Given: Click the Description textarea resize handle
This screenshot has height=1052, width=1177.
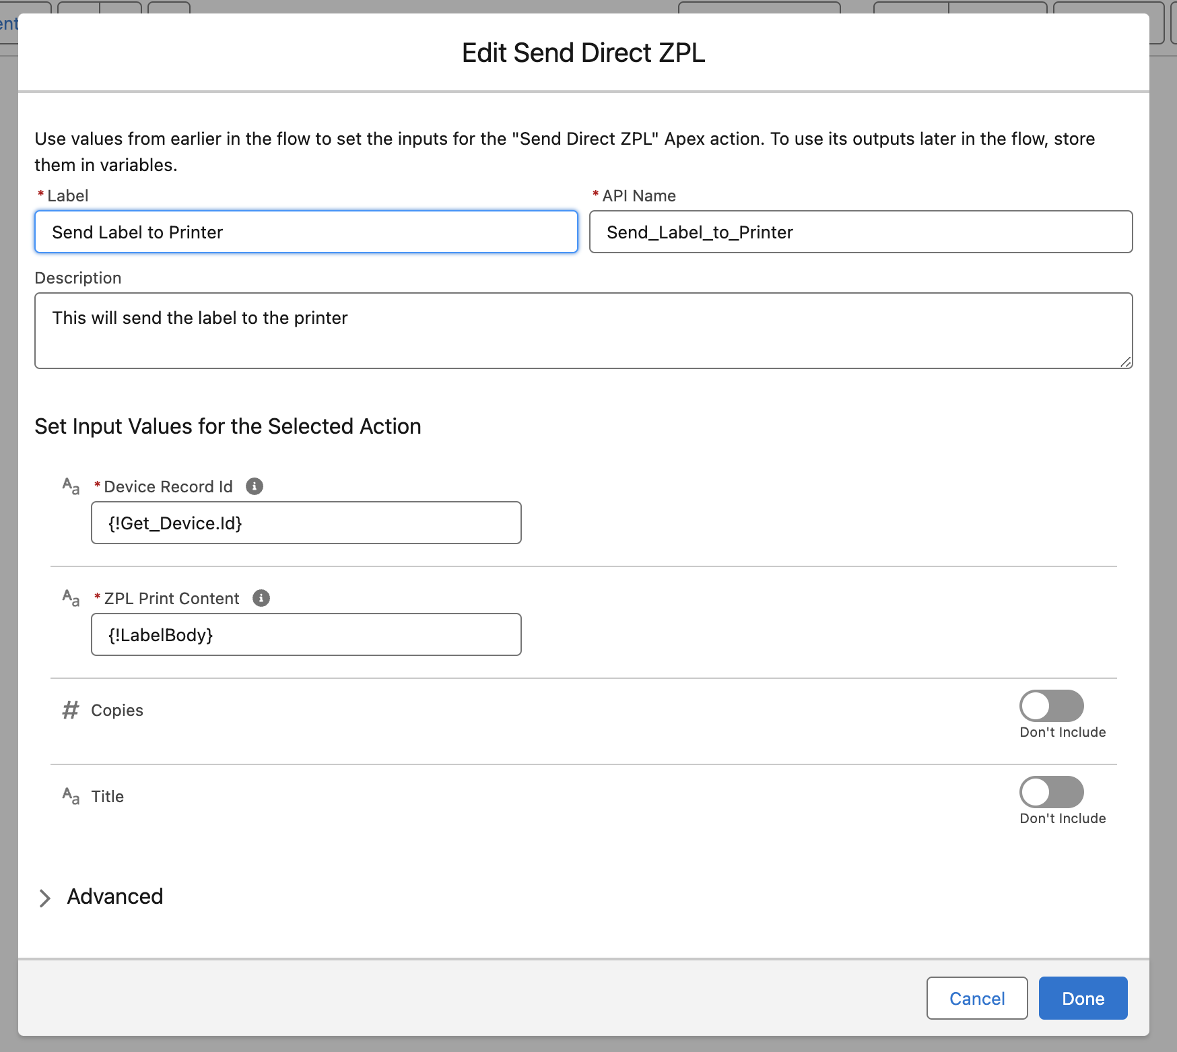Looking at the screenshot, I should (1126, 362).
